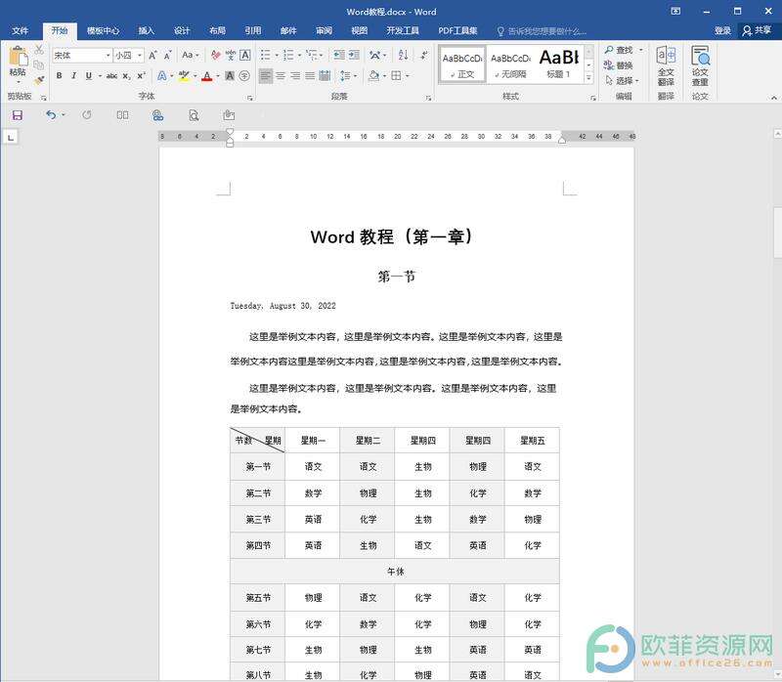This screenshot has width=782, height=682.
Task: Collapse the ribbon with the up arrow
Action: pyautogui.click(x=774, y=98)
